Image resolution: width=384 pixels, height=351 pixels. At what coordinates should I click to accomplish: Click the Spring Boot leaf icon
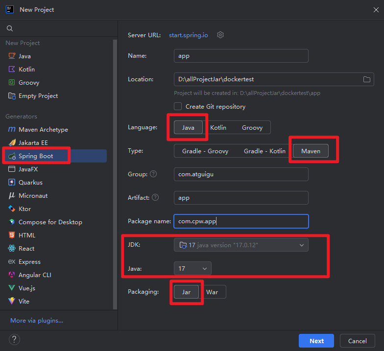(12, 156)
